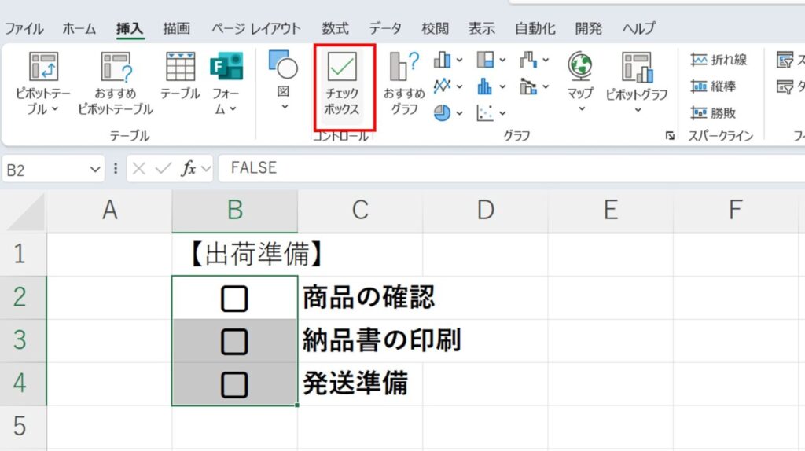Switch to the Data (データ) tab
Viewport: 805px width, 451px height.
(x=385, y=28)
